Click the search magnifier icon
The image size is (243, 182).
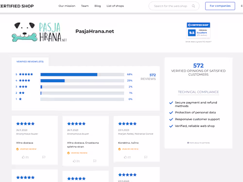tap(193, 6)
